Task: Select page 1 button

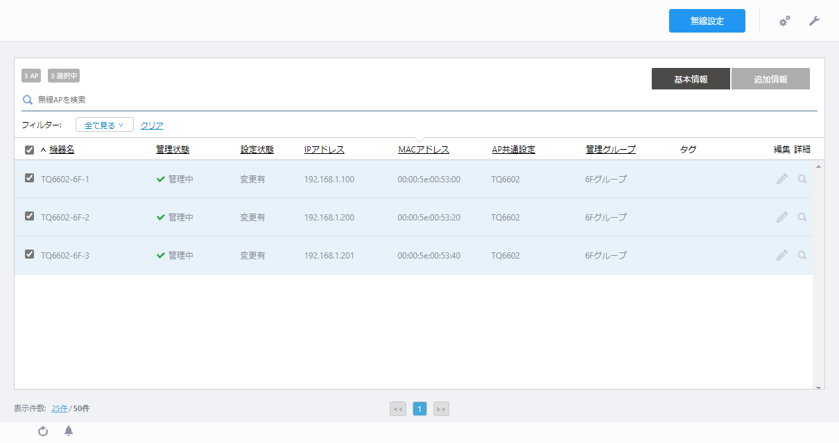Action: pyautogui.click(x=419, y=409)
